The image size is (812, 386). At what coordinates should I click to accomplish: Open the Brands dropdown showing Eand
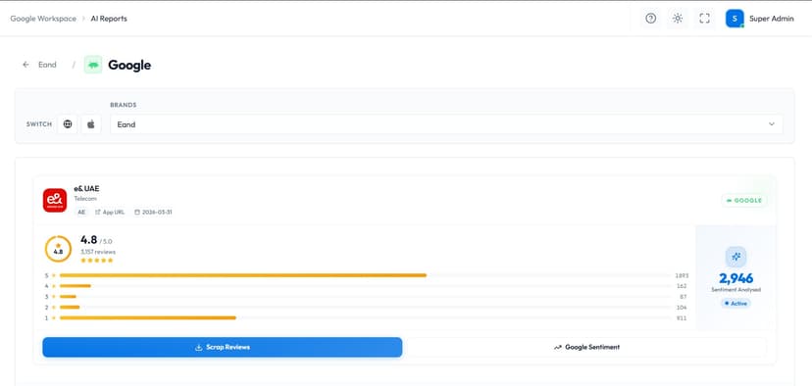[x=446, y=124]
